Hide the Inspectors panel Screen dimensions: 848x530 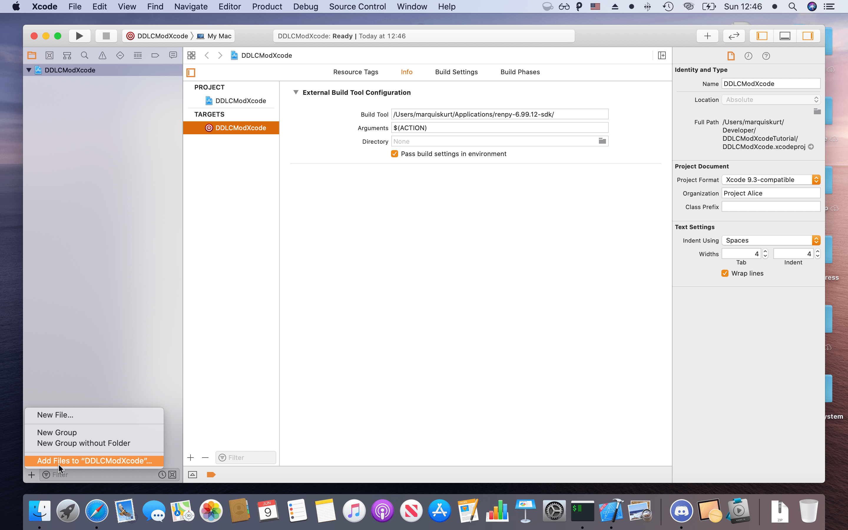(808, 36)
